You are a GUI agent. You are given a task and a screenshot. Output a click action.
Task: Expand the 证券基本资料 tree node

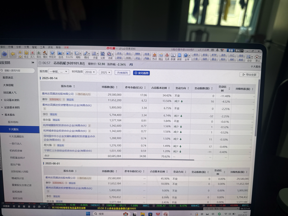click(2, 107)
